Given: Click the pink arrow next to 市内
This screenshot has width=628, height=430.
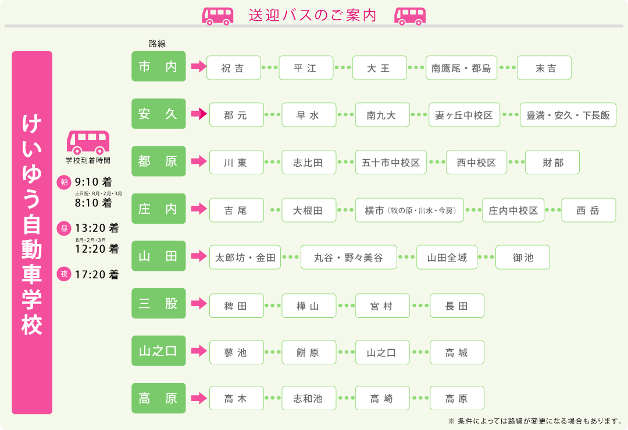Looking at the screenshot, I should [x=199, y=67].
